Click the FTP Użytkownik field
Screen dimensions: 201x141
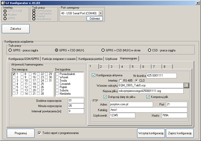[122, 115]
